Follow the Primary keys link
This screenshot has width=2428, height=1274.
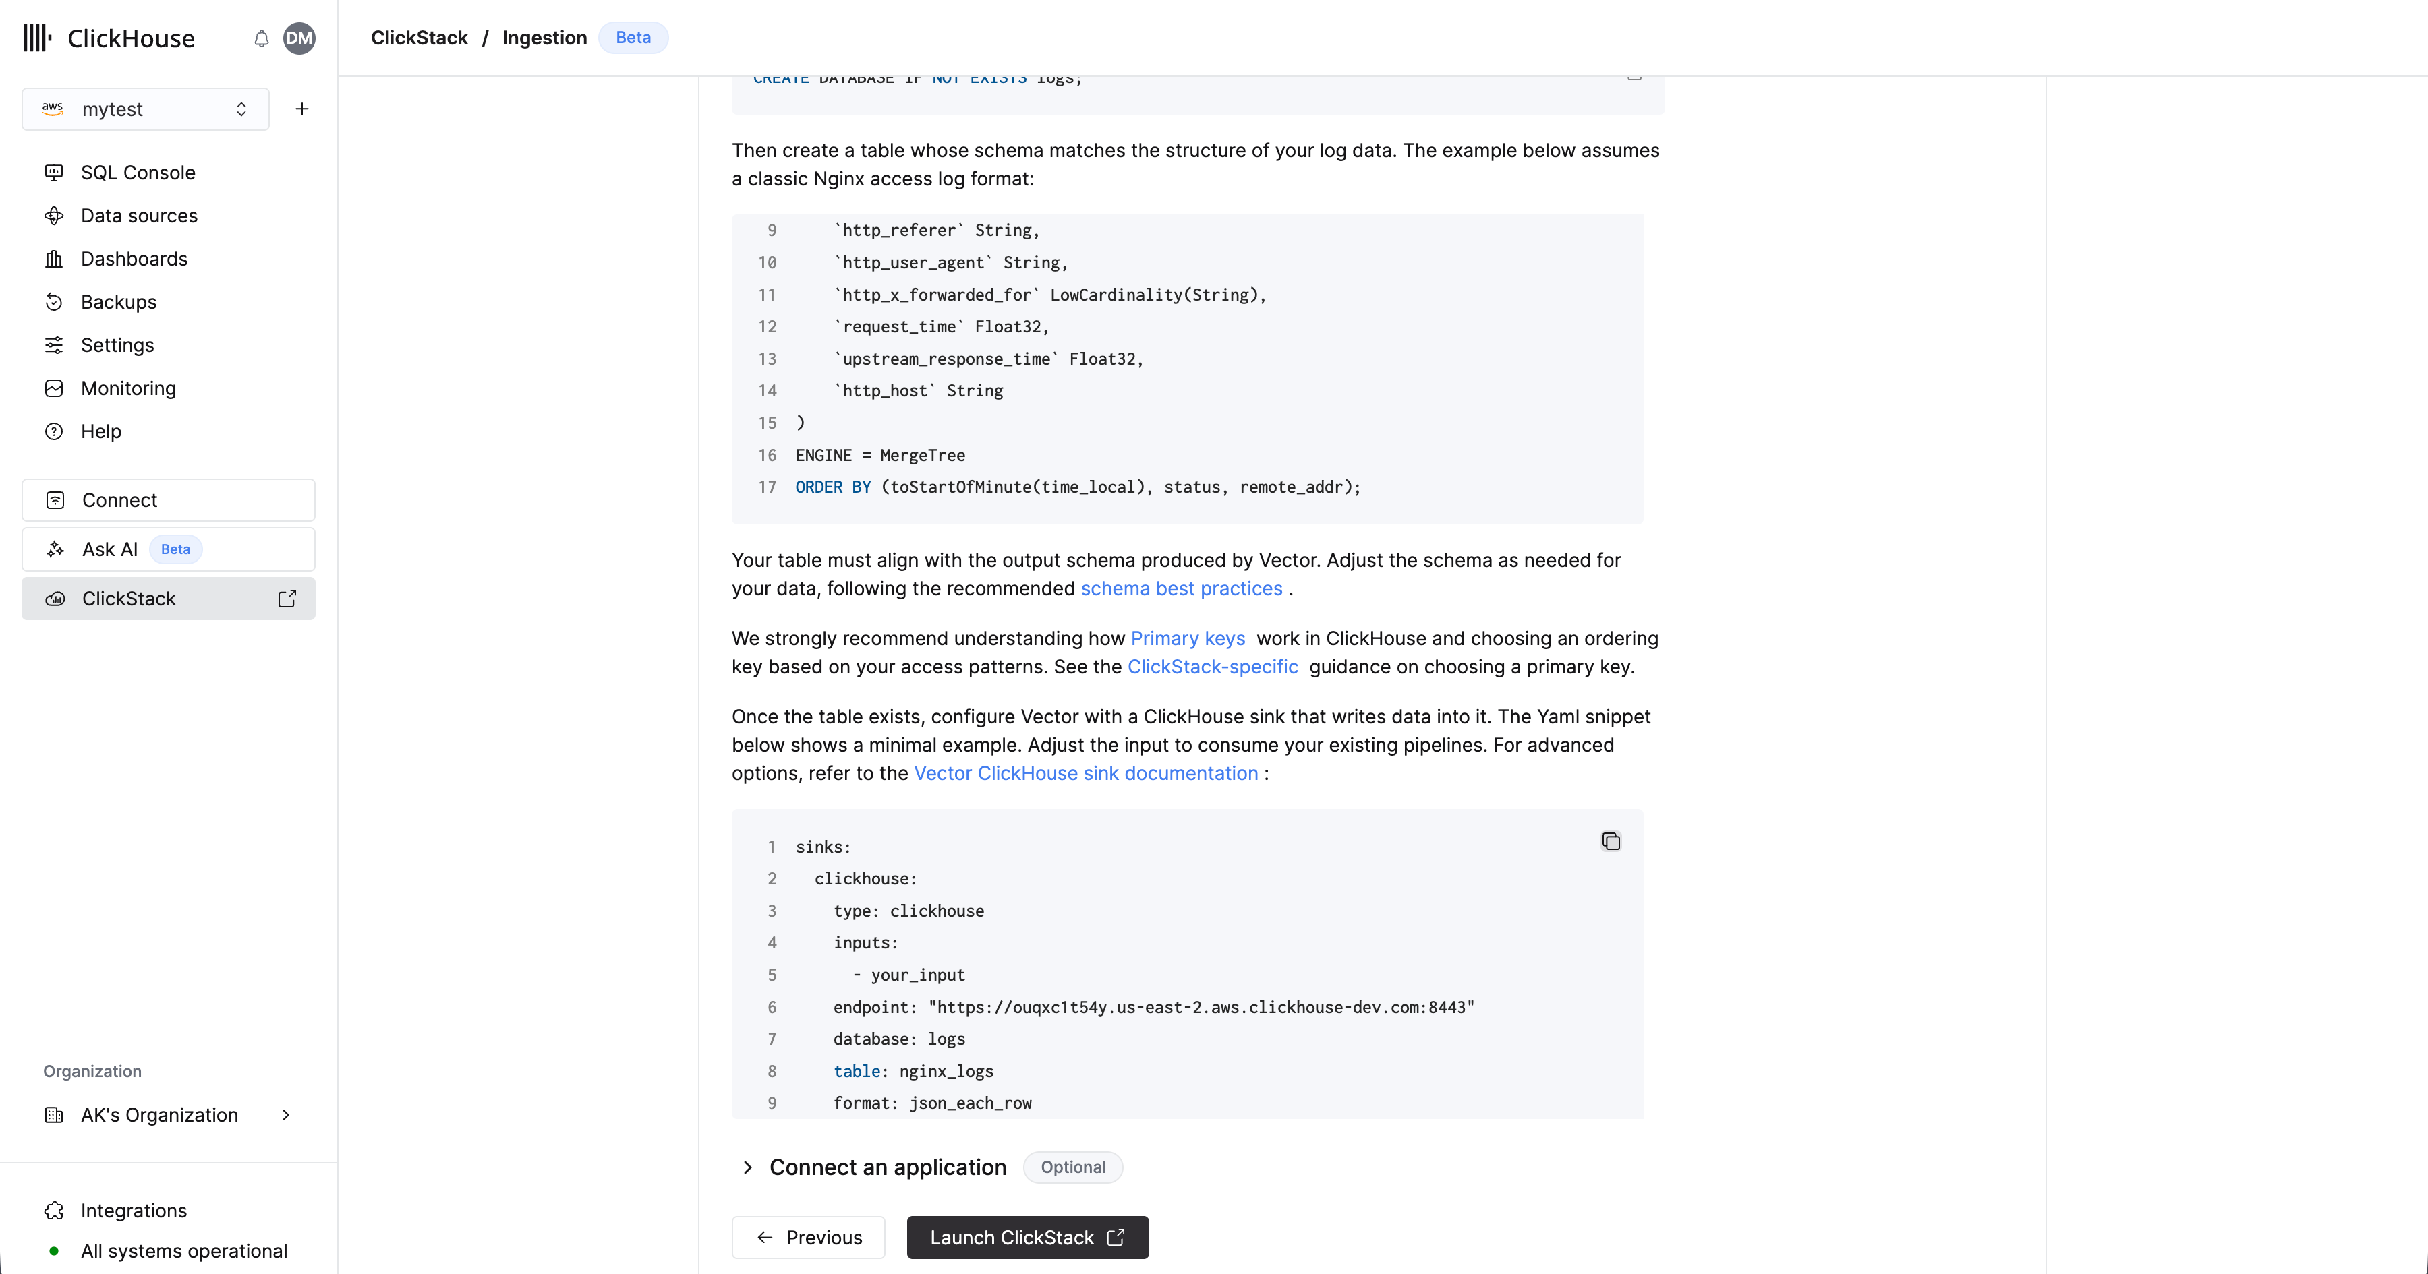point(1186,639)
